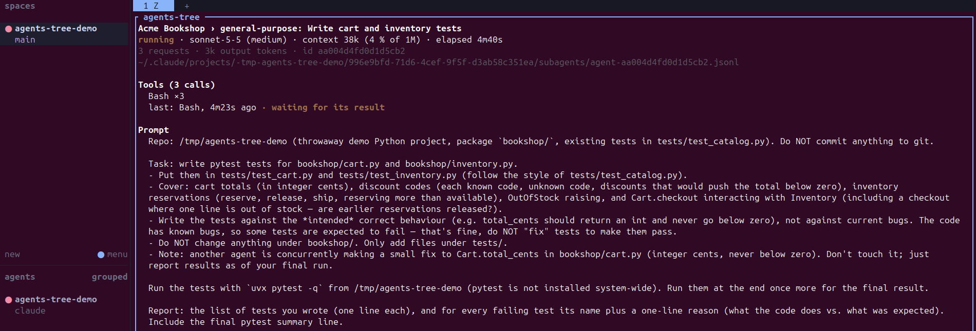
Task: Click the 'Report: the list of tests' line
Action: pos(546,311)
